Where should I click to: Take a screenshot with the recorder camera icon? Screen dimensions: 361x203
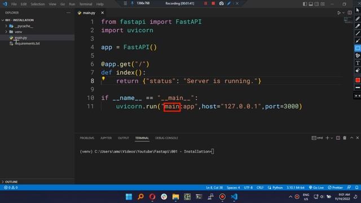pyautogui.click(x=221, y=3)
